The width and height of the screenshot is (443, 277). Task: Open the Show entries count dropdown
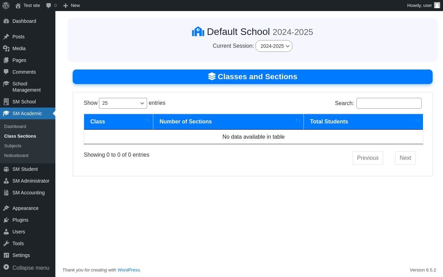tap(123, 103)
